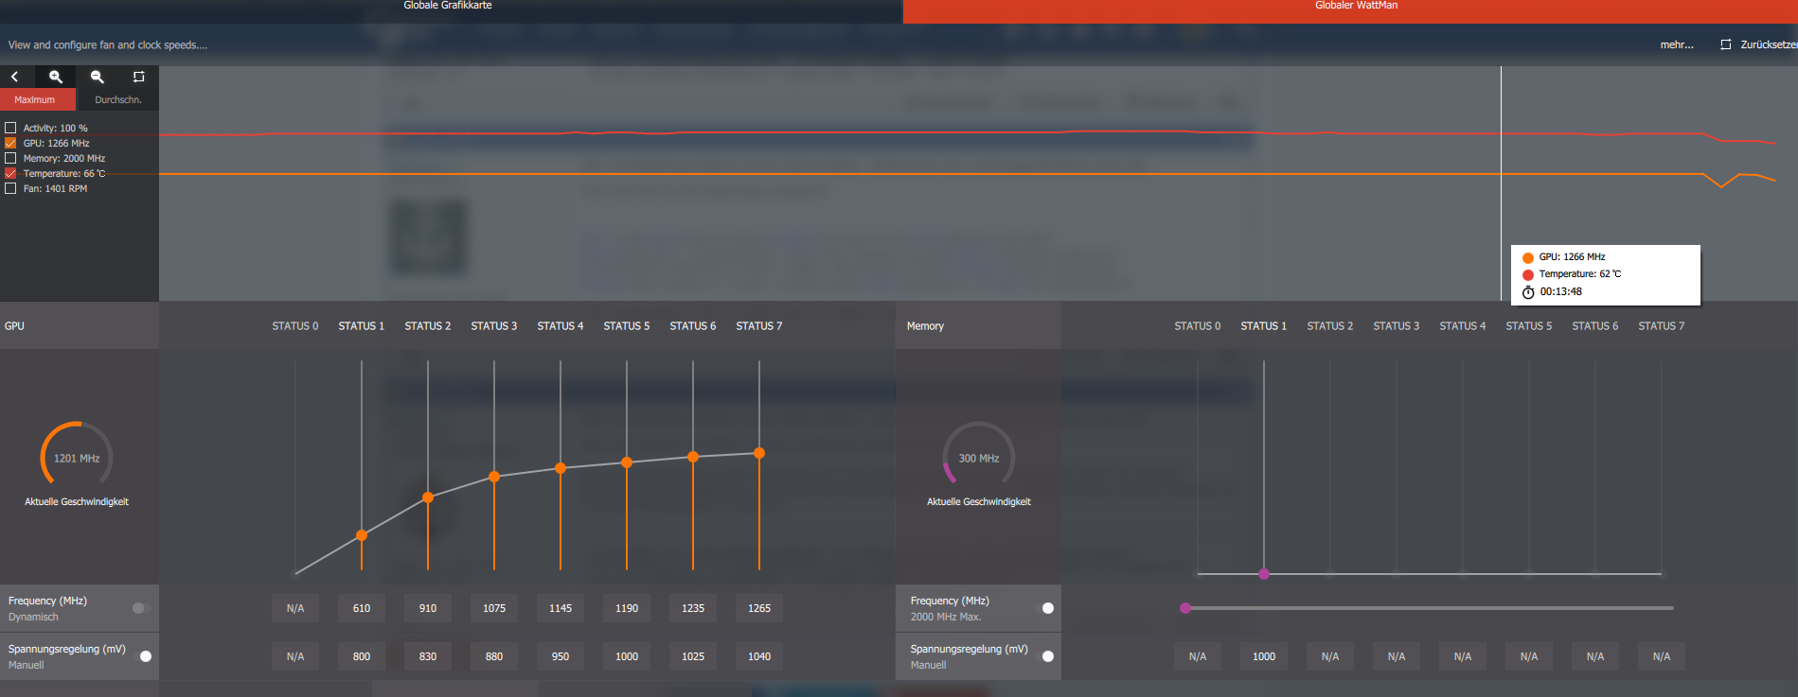Image resolution: width=1798 pixels, height=697 pixels.
Task: Reset the graph view with the loop icon
Action: tap(138, 77)
